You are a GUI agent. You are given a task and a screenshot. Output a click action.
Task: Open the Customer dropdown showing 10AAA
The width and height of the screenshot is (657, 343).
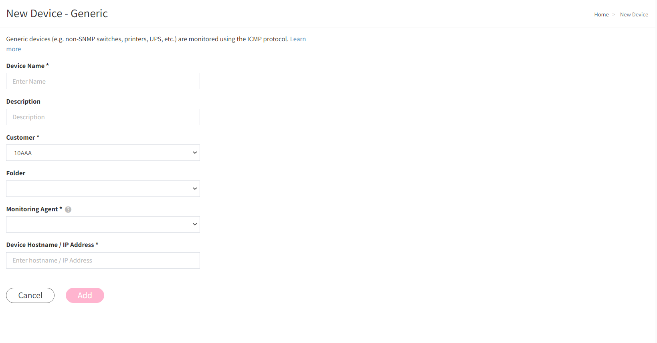pos(103,153)
